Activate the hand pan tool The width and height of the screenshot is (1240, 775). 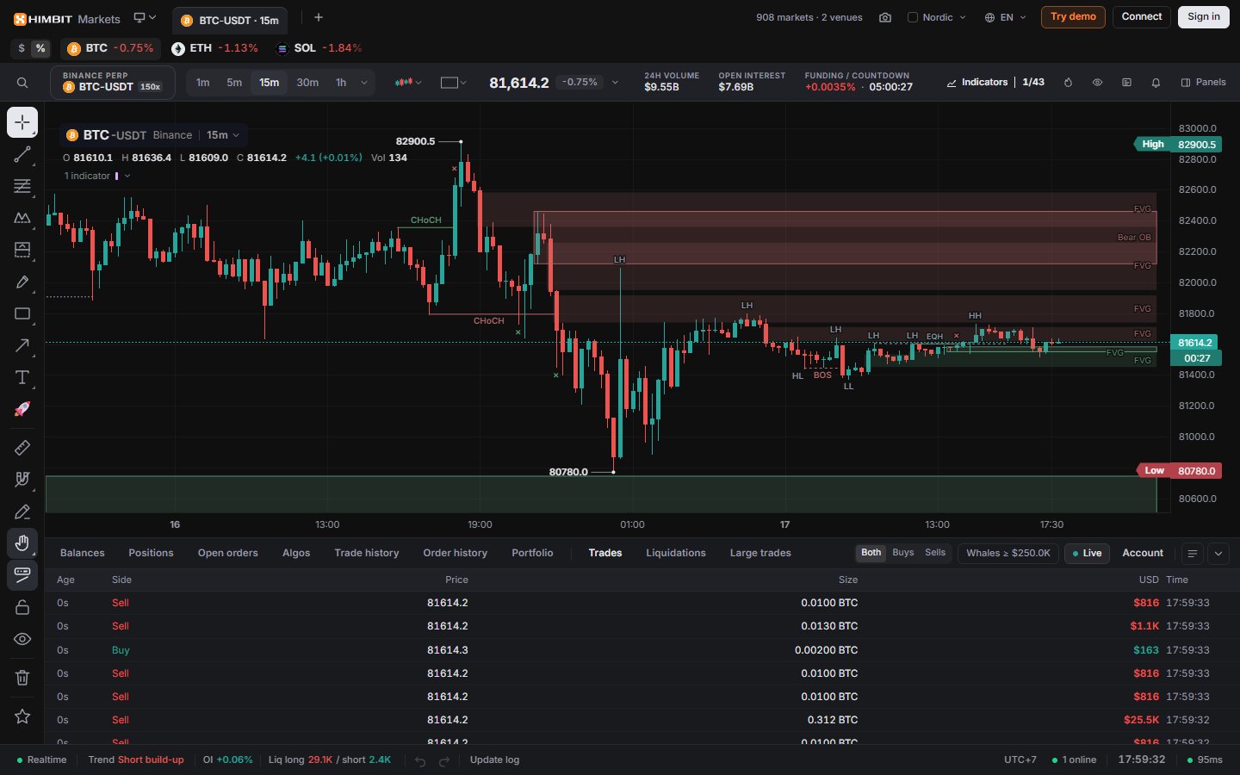click(22, 542)
